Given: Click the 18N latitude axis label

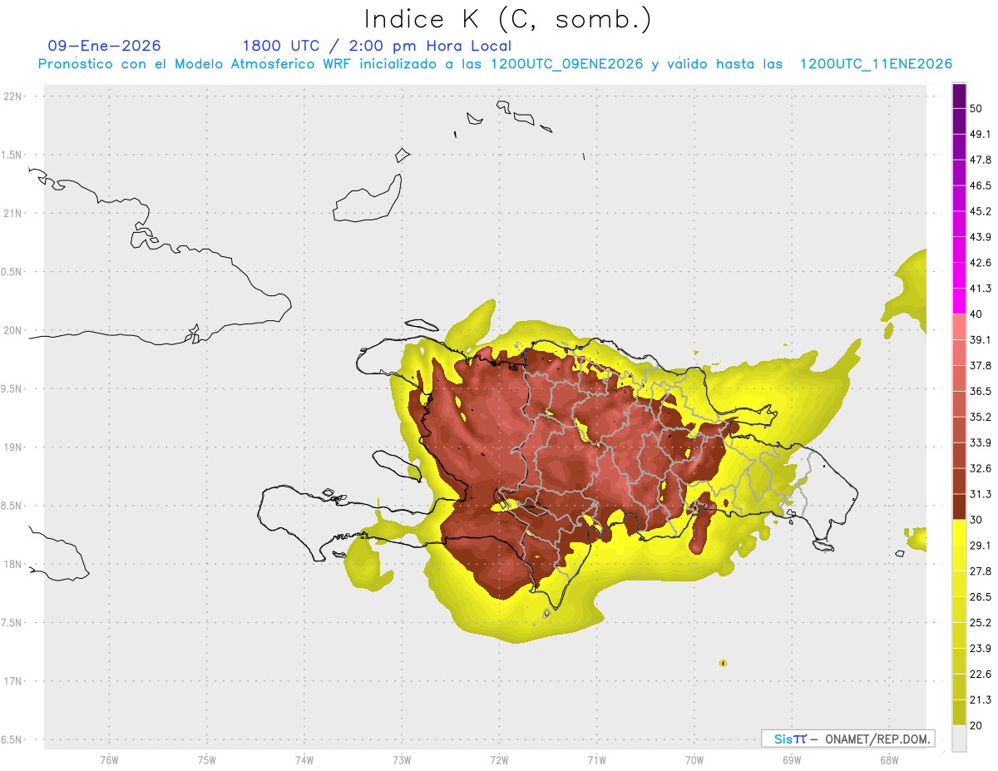Looking at the screenshot, I should click(12, 564).
